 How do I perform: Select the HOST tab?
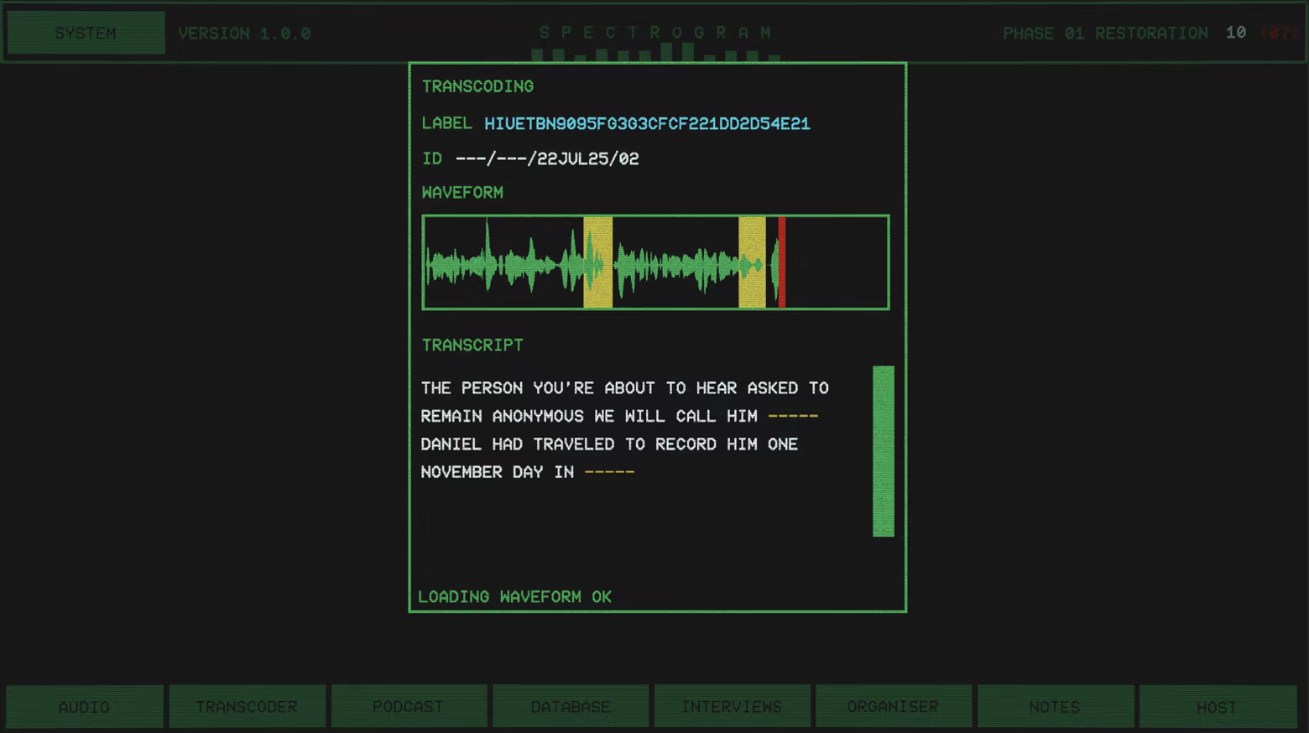point(1218,707)
